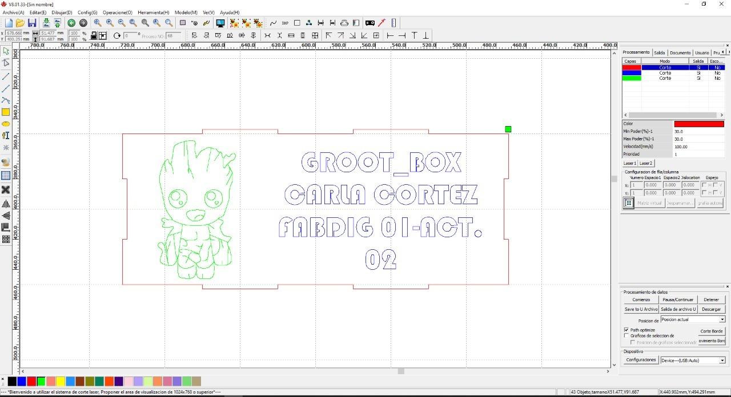Toggle the aspect ratio lock icon
This screenshot has width=731, height=397.
tap(94, 35)
